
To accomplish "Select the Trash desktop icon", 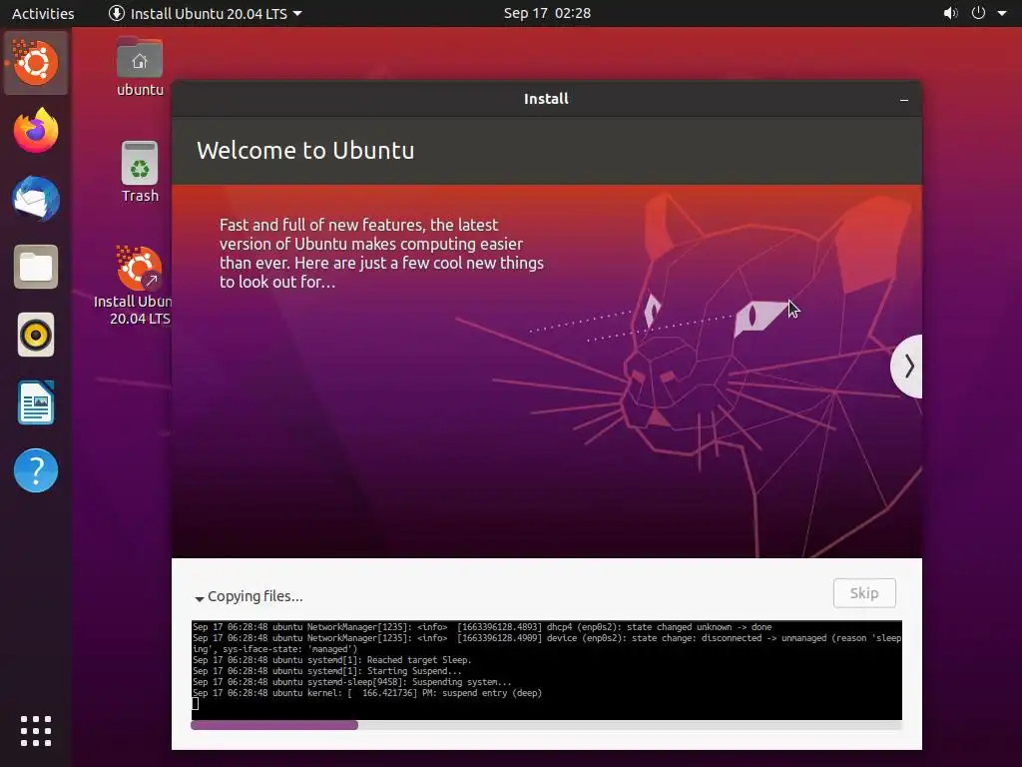I will 140,172.
